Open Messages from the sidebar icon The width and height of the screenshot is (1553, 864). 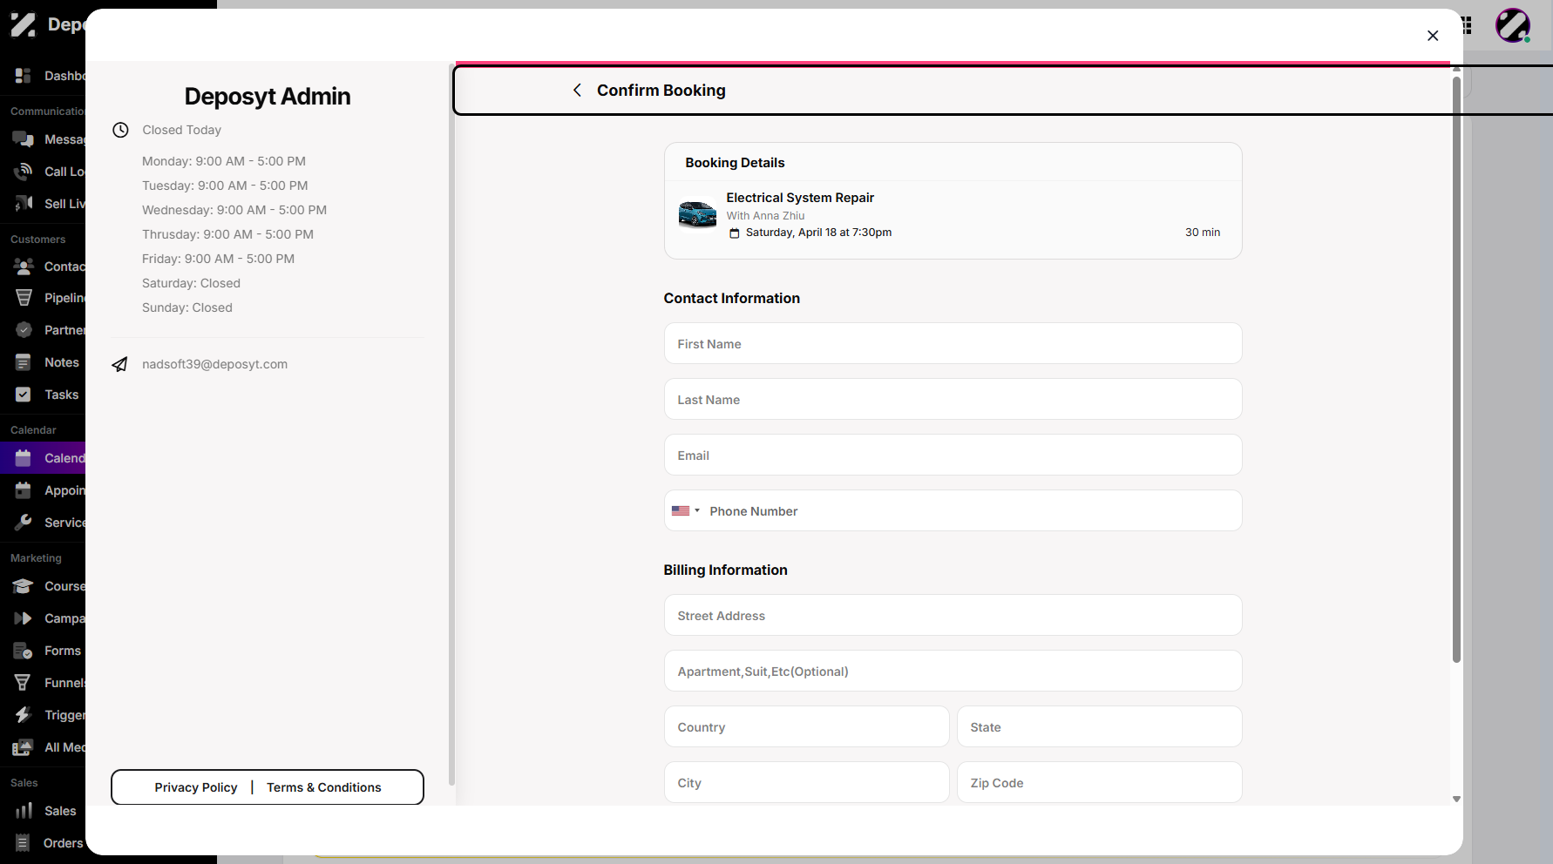[24, 139]
